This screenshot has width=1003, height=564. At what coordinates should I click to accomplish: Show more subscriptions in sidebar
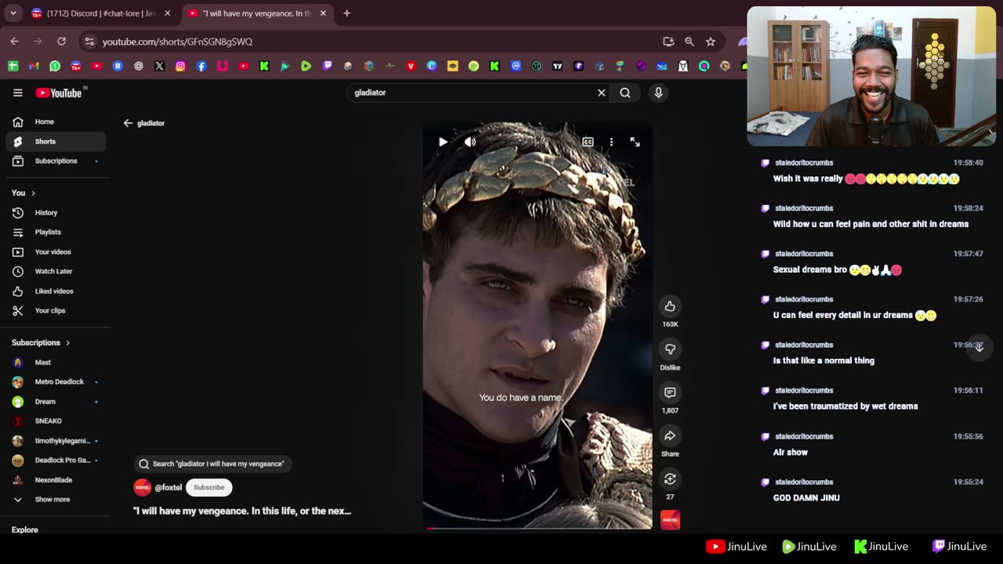[x=53, y=500]
